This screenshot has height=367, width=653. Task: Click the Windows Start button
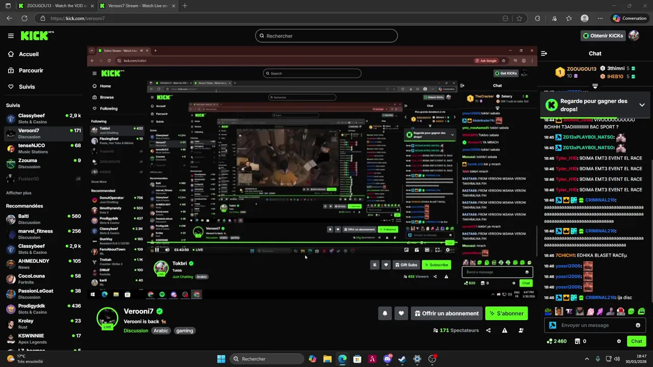pos(221,359)
